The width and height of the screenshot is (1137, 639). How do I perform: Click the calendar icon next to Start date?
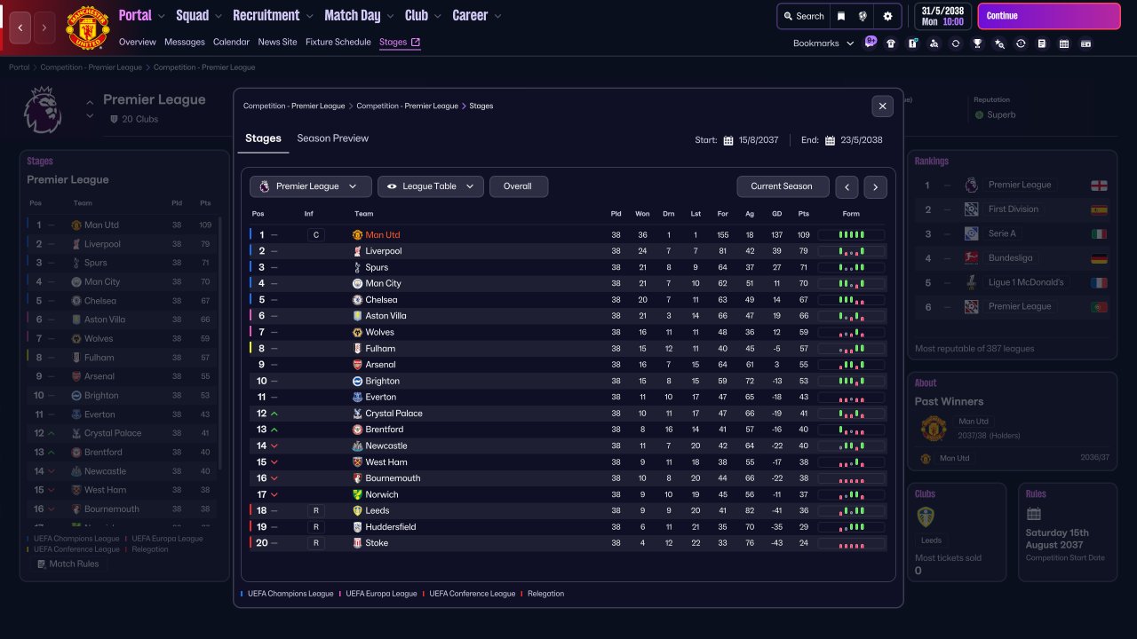click(728, 140)
